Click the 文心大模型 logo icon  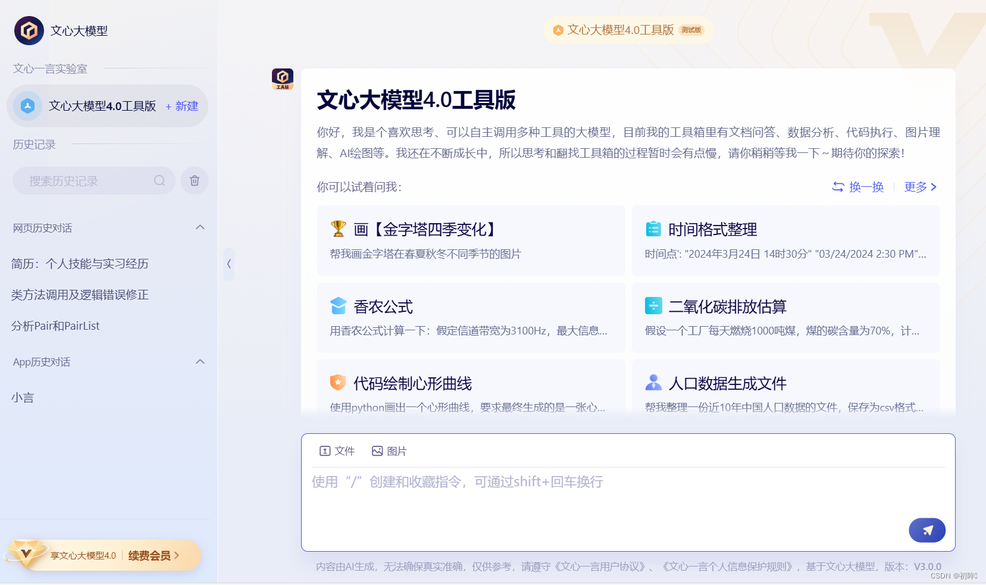click(x=29, y=30)
